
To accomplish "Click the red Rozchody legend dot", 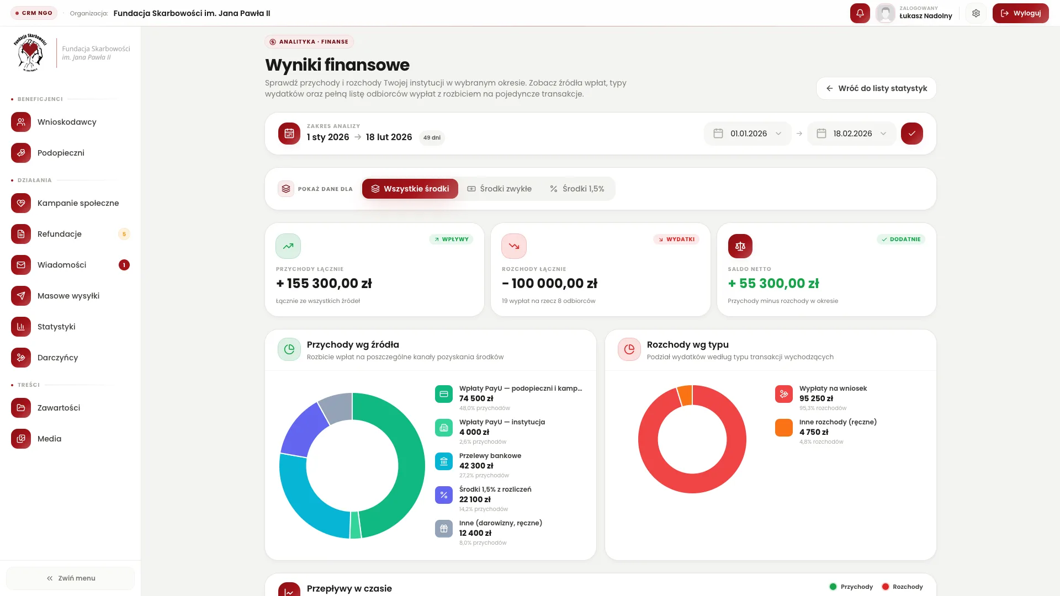I will click(x=886, y=587).
